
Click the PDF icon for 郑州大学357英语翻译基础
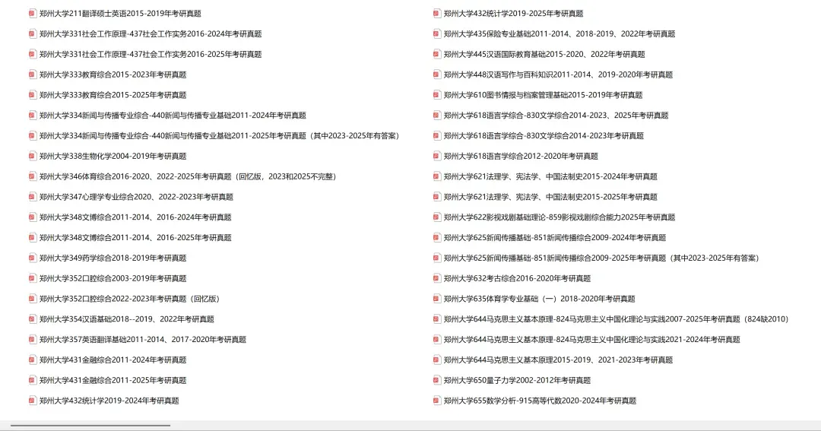point(33,339)
